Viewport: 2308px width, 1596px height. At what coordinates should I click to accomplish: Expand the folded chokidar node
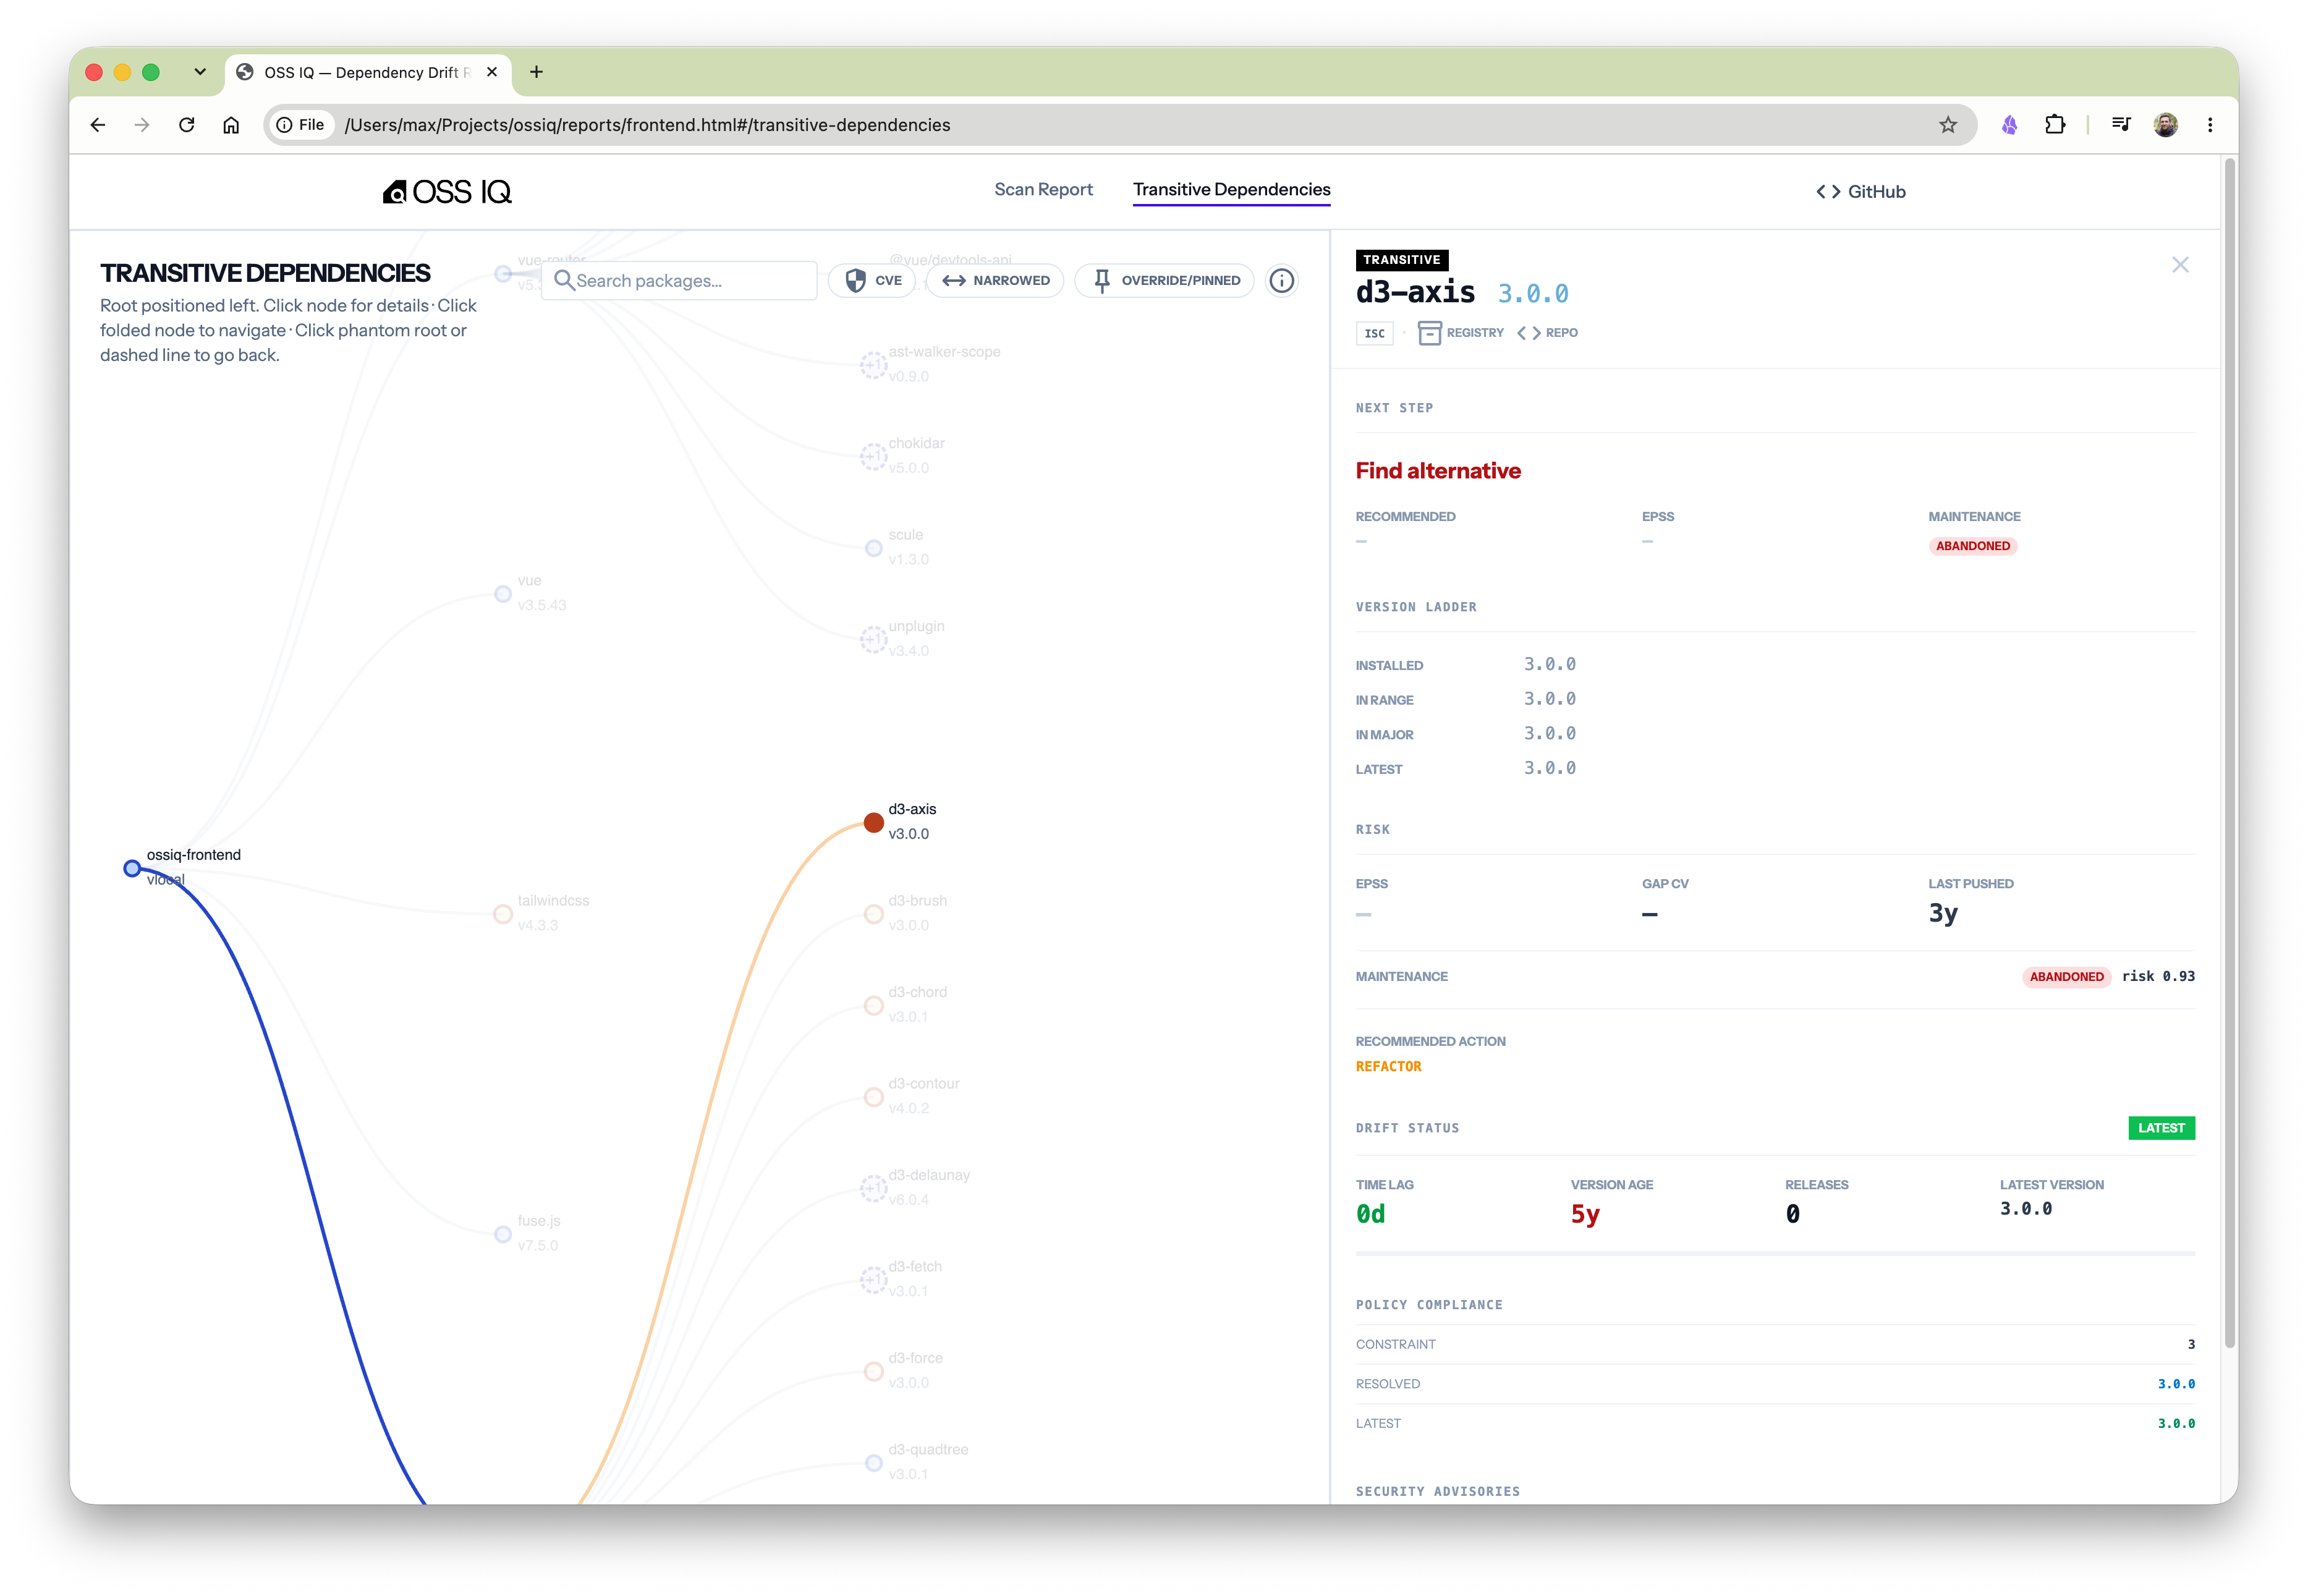(873, 457)
